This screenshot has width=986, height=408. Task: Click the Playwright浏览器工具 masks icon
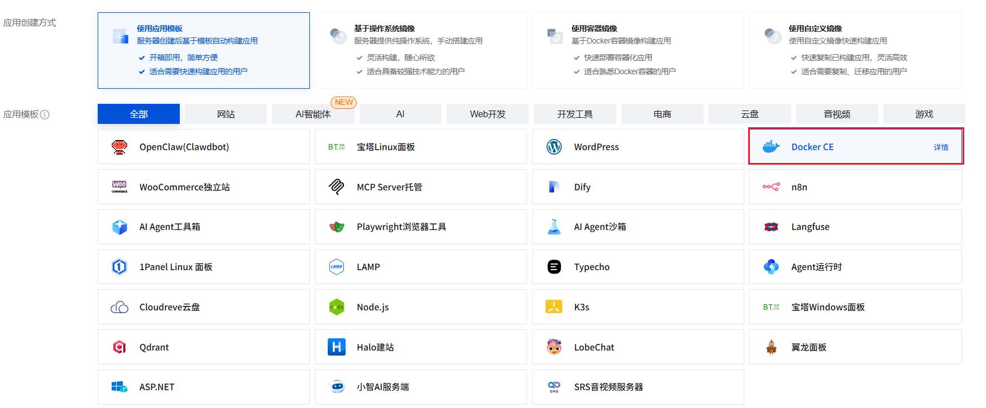(337, 227)
